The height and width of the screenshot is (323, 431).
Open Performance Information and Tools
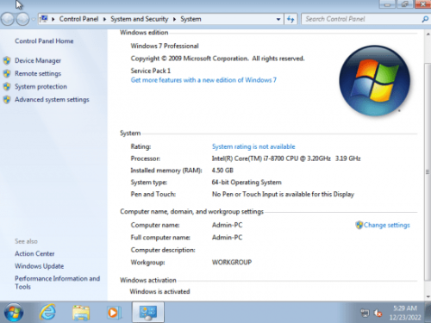(x=57, y=283)
